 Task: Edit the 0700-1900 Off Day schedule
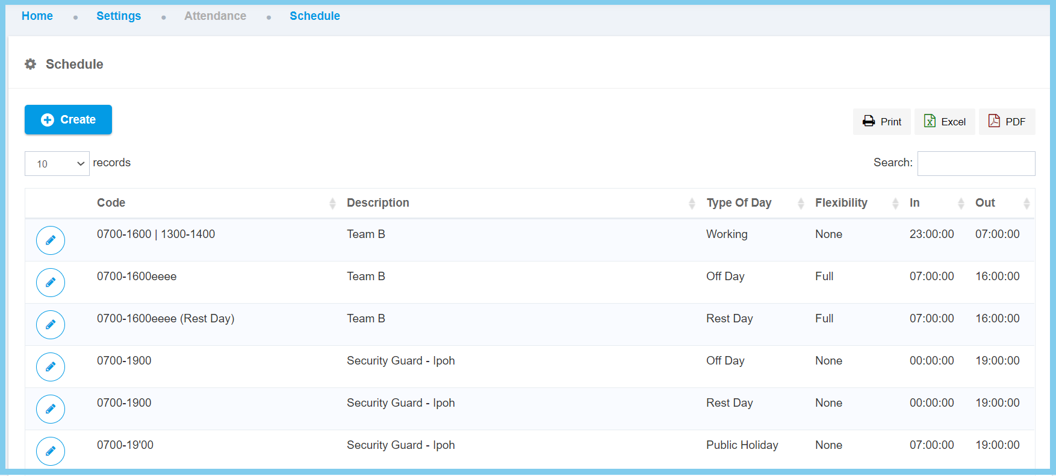51,367
